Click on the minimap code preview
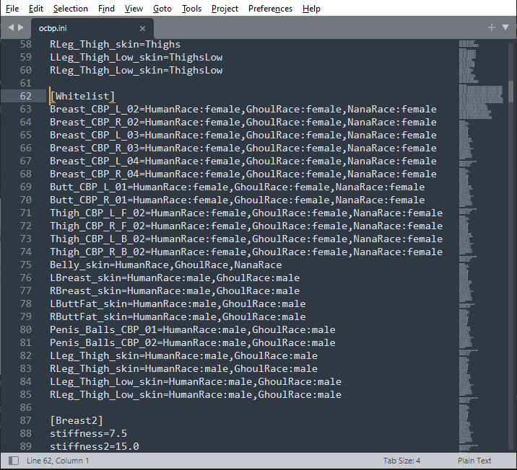The image size is (517, 470). pos(481,245)
